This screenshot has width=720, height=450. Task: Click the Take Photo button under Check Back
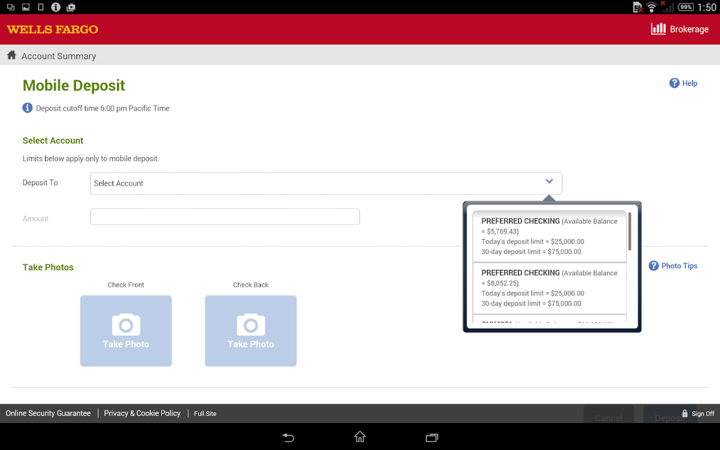(251, 331)
